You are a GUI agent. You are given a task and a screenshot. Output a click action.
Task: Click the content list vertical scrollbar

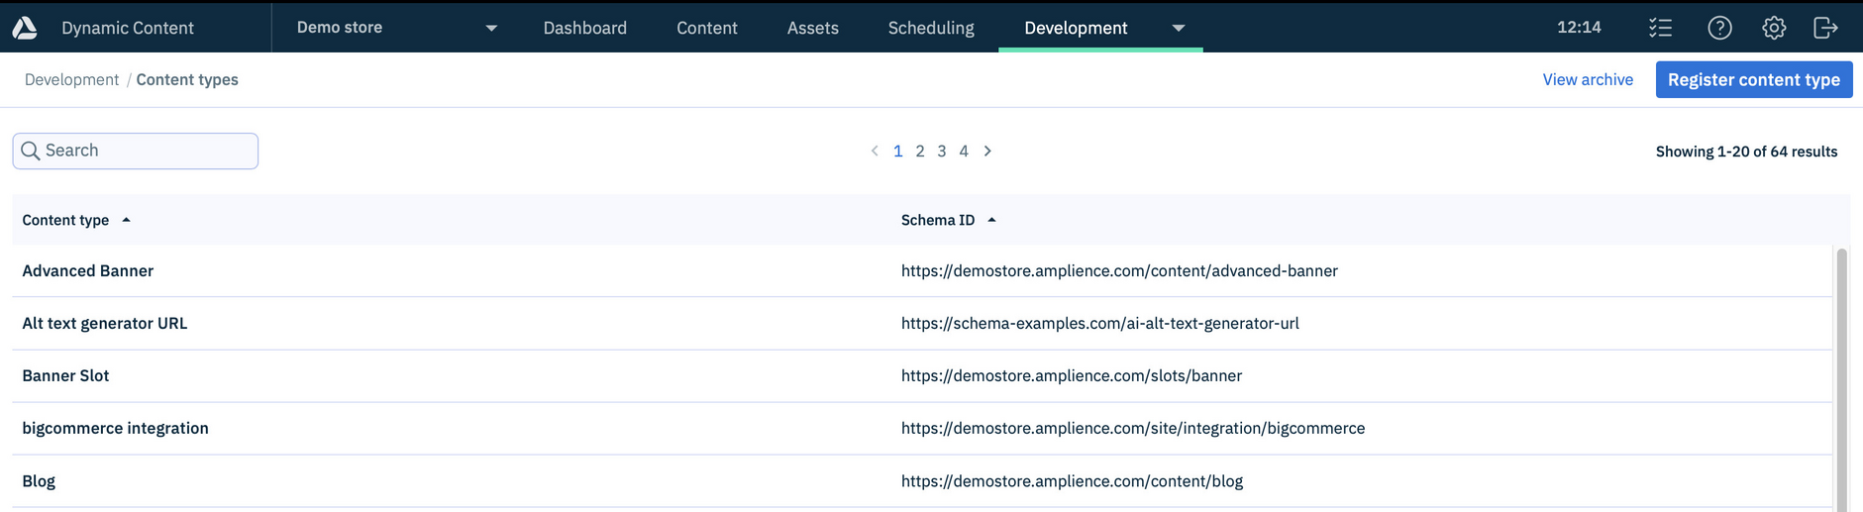1841,378
